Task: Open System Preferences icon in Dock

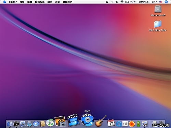Action: (x=125, y=124)
